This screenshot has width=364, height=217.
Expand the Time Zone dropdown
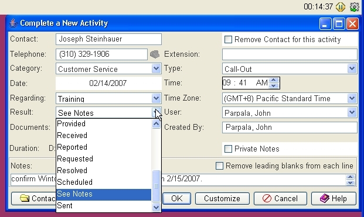[352, 98]
